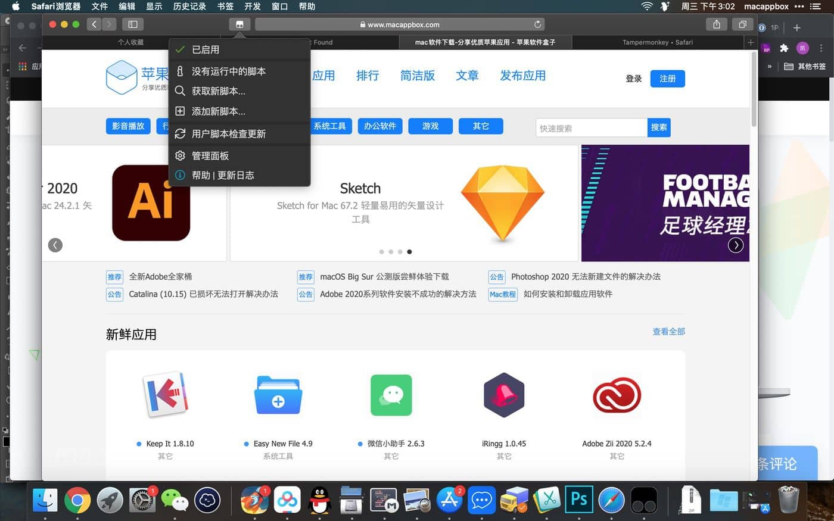Click the info icon beside 帮助
This screenshot has height=521, width=834.
pos(180,175)
